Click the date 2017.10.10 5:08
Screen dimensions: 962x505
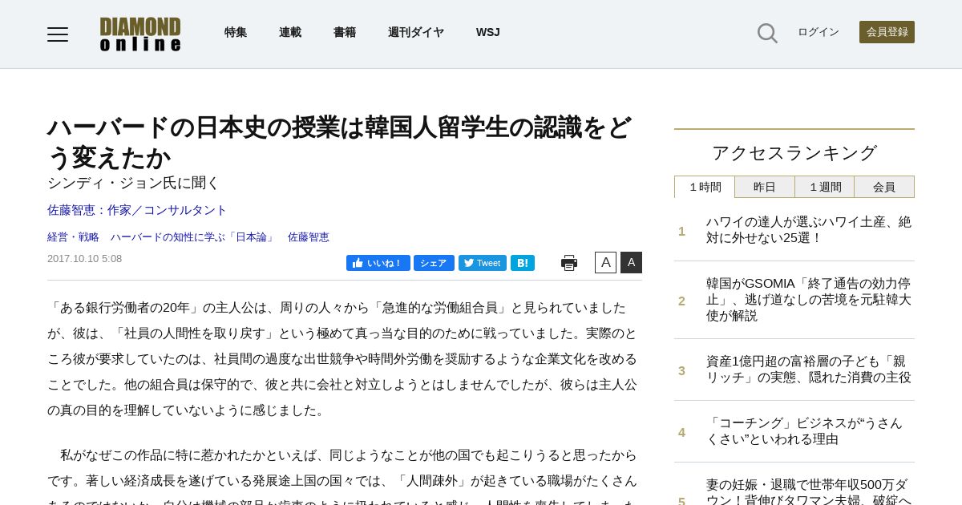[x=84, y=259]
